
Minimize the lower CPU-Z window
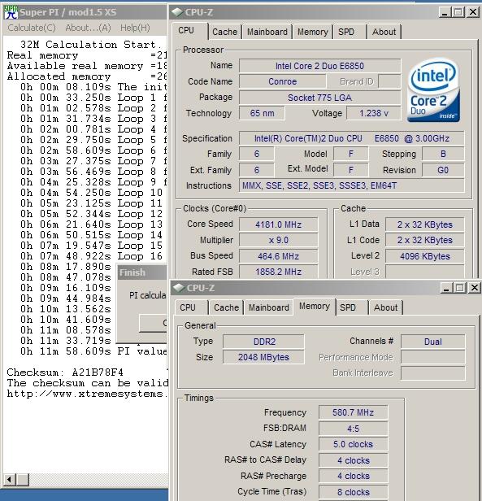446,288
